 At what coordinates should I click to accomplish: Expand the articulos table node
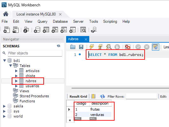16,71
